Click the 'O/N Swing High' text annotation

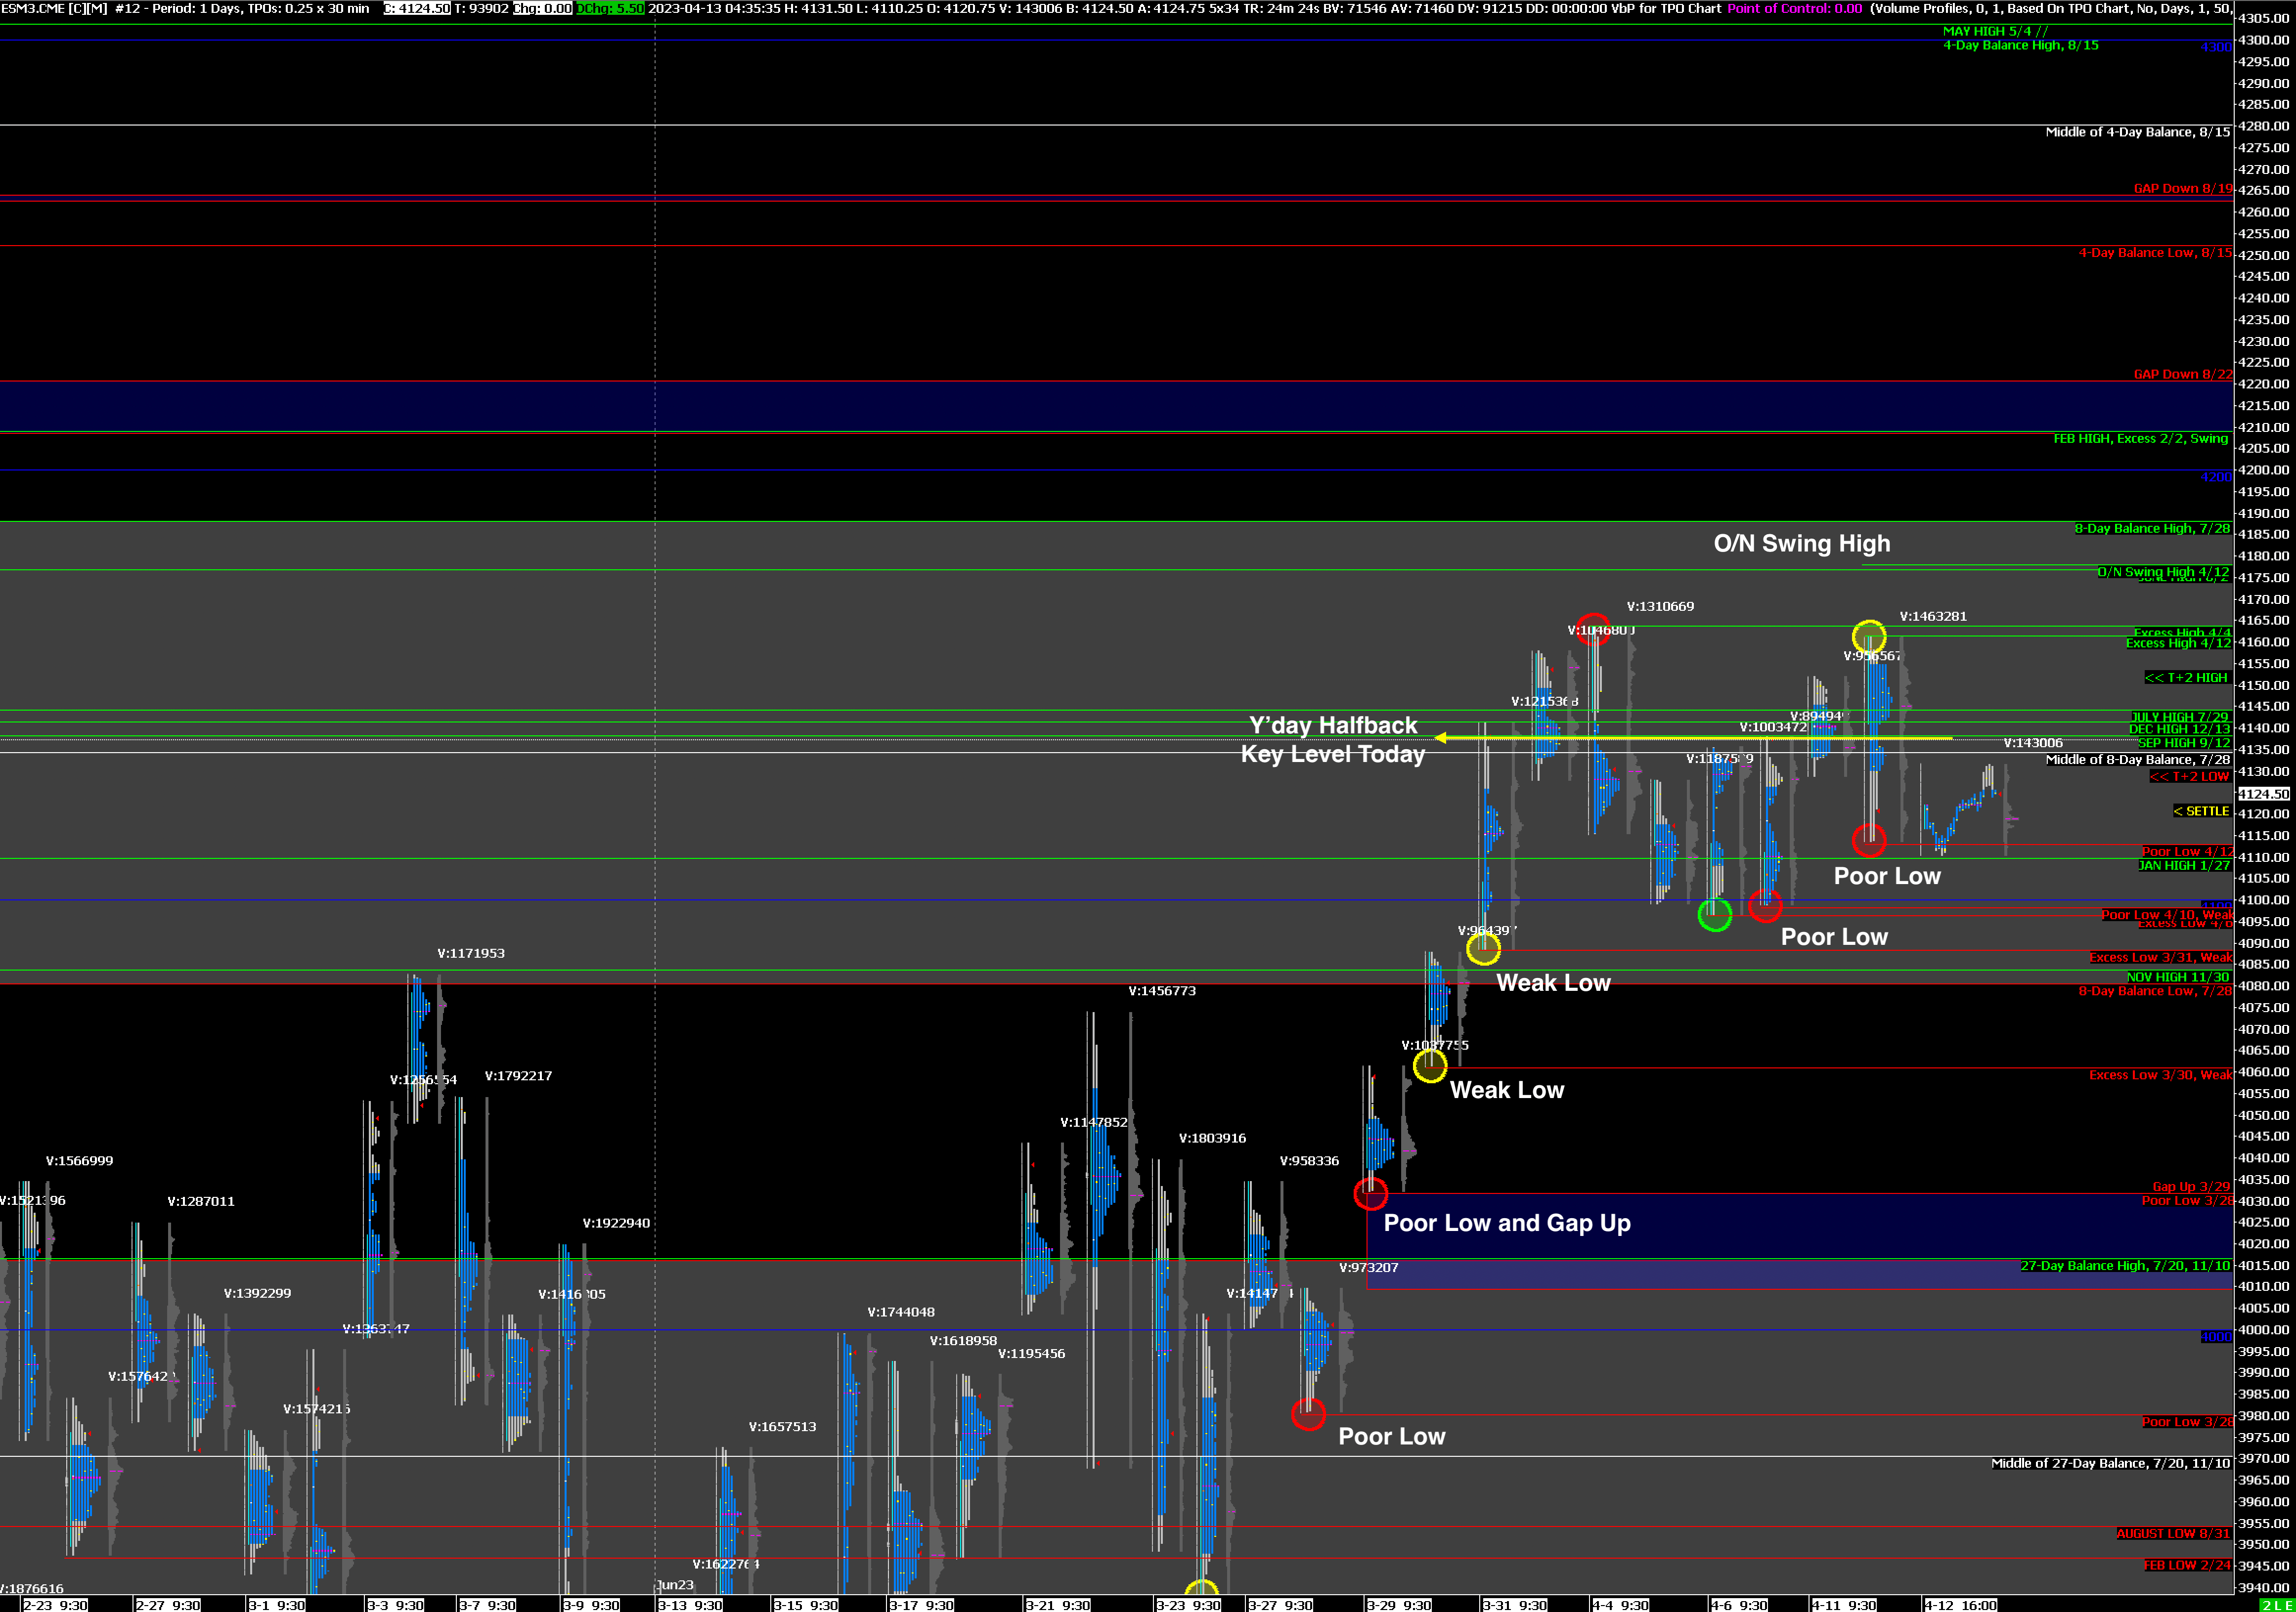(1801, 544)
